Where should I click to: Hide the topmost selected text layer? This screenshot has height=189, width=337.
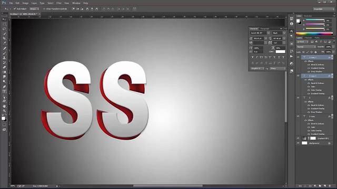pyautogui.click(x=298, y=57)
